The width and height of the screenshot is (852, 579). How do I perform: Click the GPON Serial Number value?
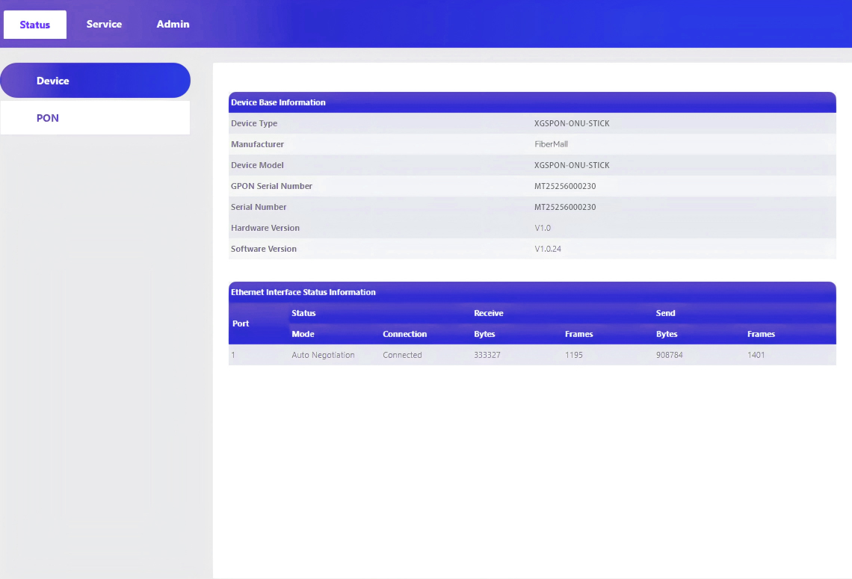point(565,186)
